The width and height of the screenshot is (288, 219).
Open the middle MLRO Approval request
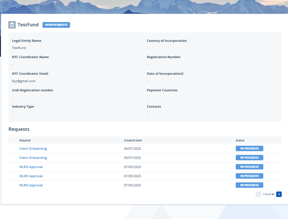click(x=31, y=176)
